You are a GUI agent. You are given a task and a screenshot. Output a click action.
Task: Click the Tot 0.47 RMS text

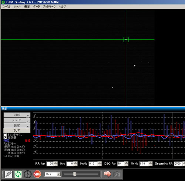(x=16, y=153)
